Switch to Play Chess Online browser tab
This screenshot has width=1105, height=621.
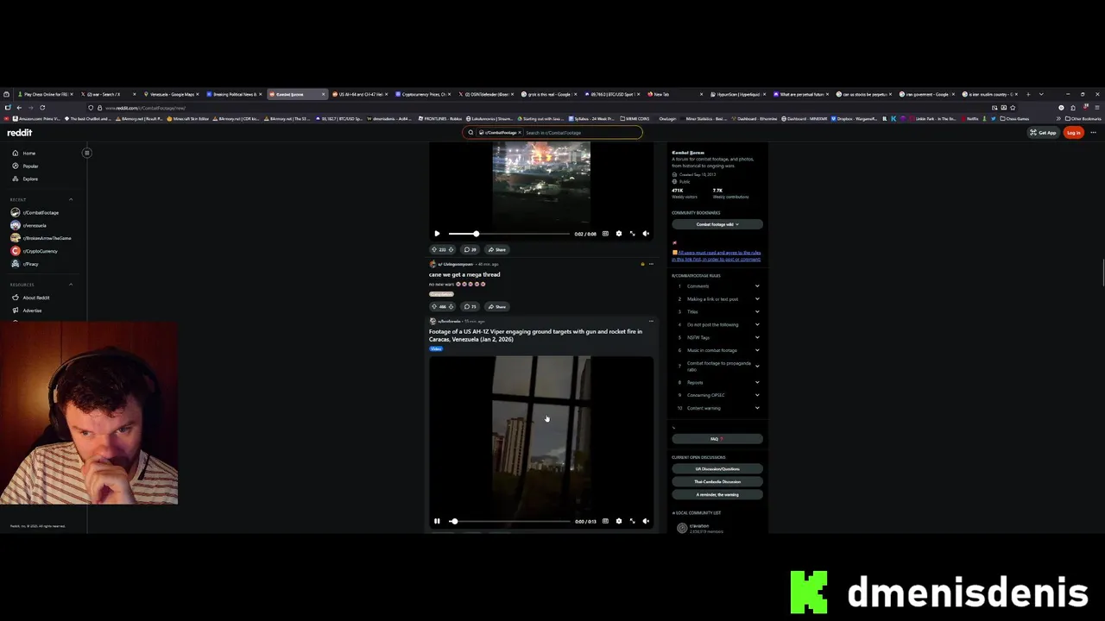[x=45, y=94]
